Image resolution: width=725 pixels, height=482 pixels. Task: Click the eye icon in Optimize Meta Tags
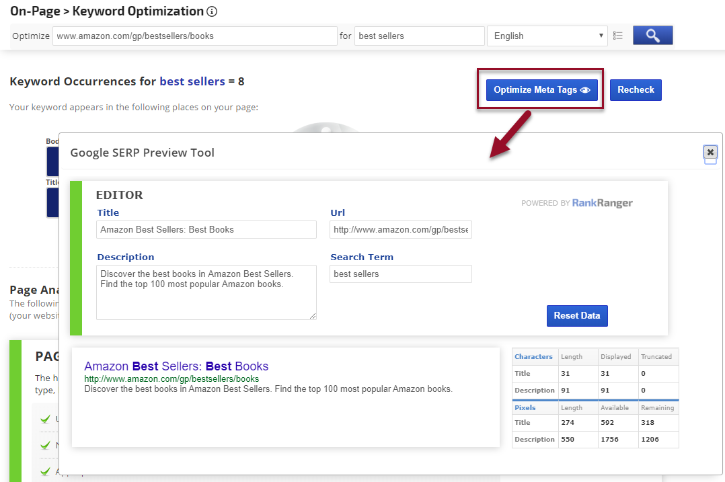pyautogui.click(x=585, y=90)
